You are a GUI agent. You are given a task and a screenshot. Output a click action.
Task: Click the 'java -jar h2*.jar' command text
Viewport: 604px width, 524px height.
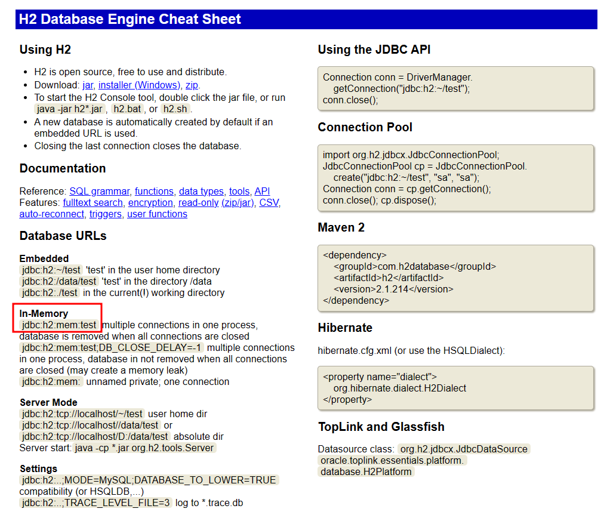pyautogui.click(x=70, y=109)
